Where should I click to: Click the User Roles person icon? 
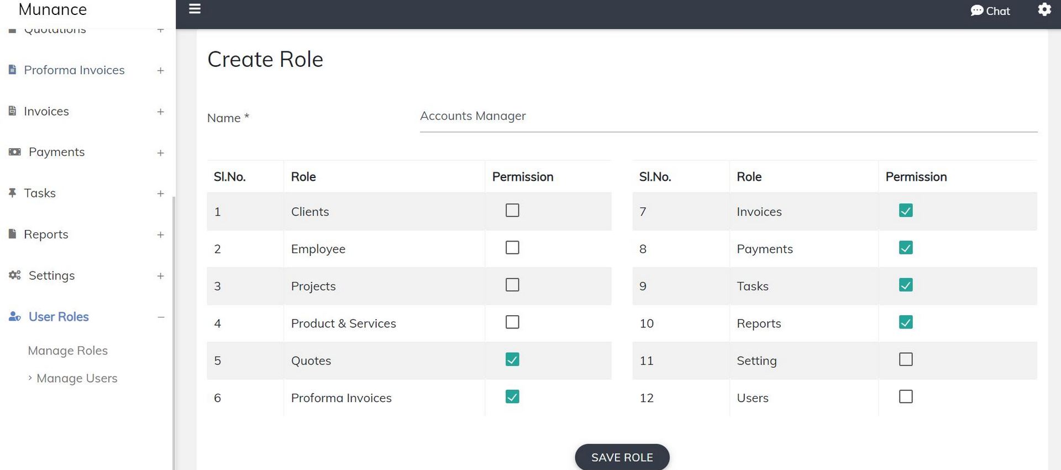point(15,316)
